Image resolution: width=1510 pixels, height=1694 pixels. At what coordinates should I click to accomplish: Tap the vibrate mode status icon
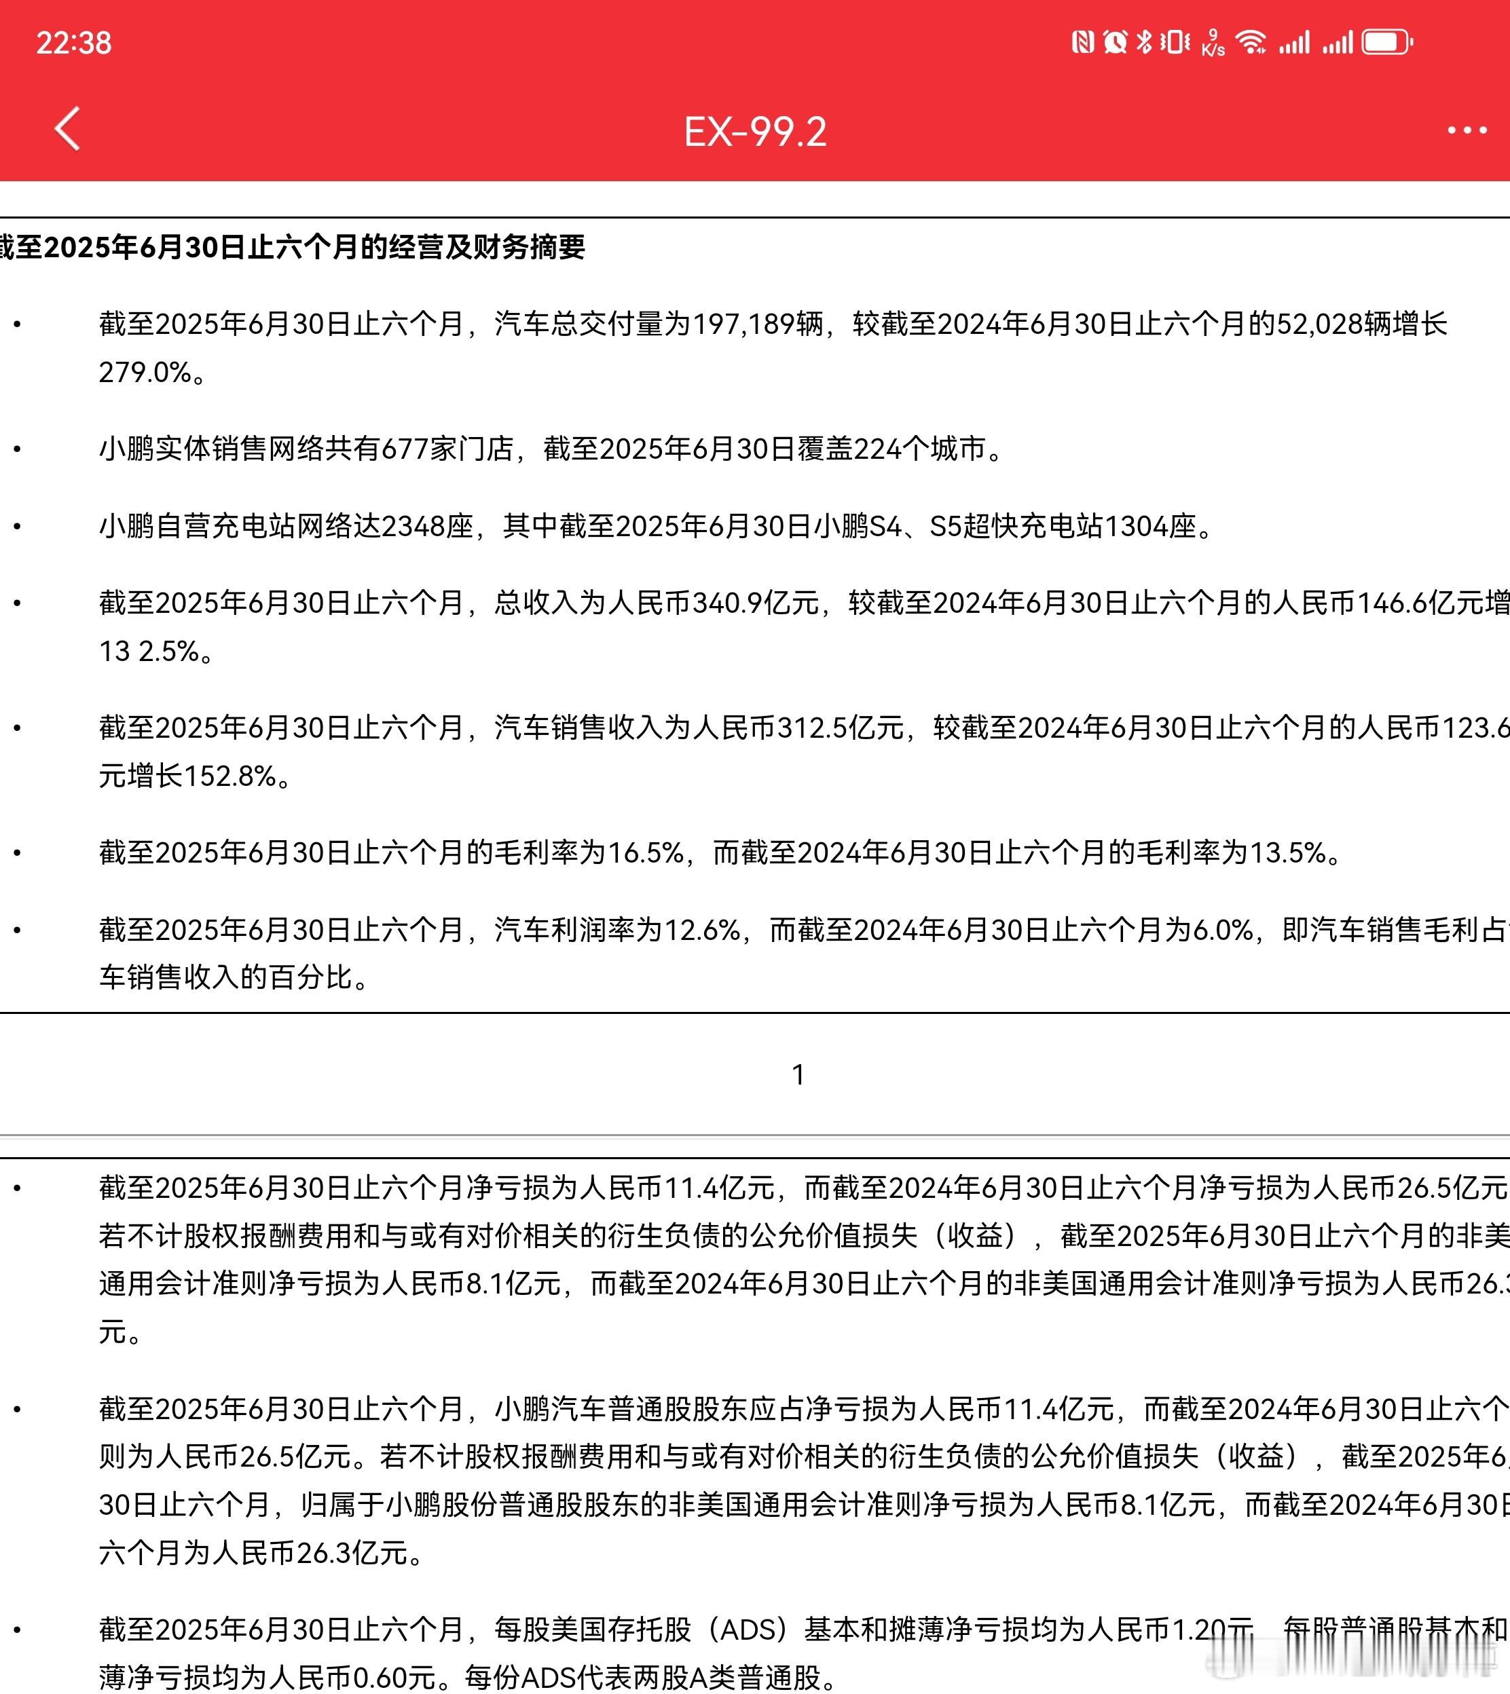pos(1175,42)
